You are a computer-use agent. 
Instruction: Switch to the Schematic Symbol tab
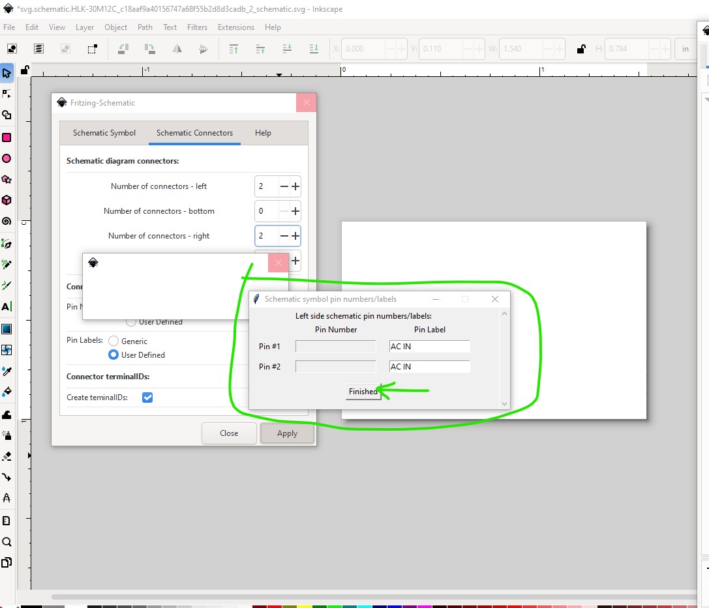pyautogui.click(x=104, y=133)
